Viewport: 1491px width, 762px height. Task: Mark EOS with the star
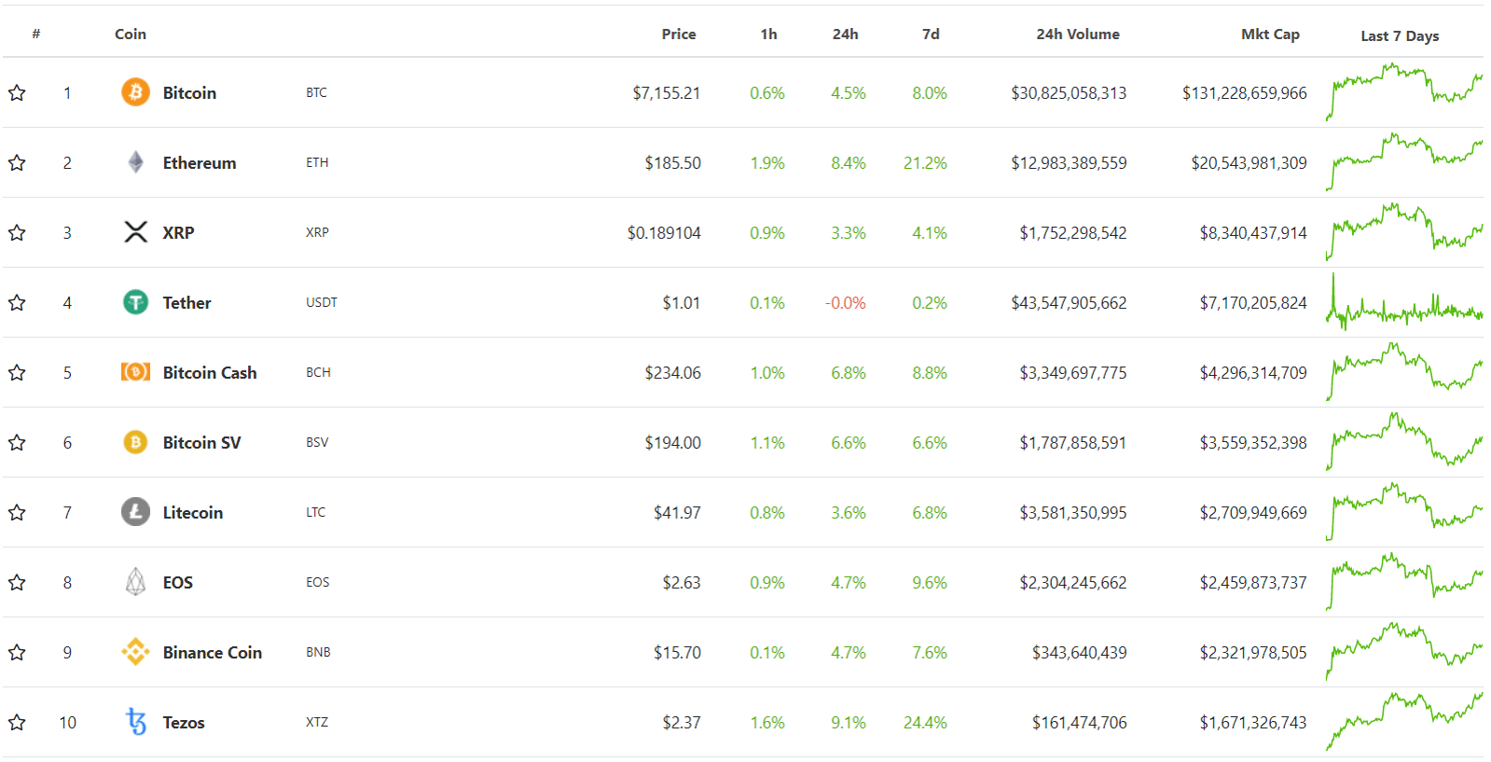pyautogui.click(x=17, y=582)
